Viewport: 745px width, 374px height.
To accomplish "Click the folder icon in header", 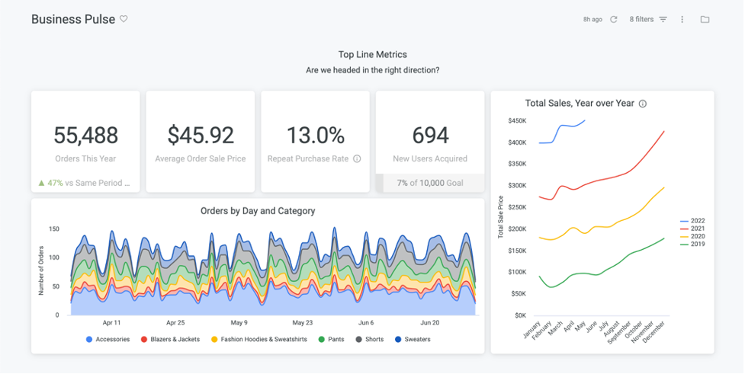I will (705, 20).
